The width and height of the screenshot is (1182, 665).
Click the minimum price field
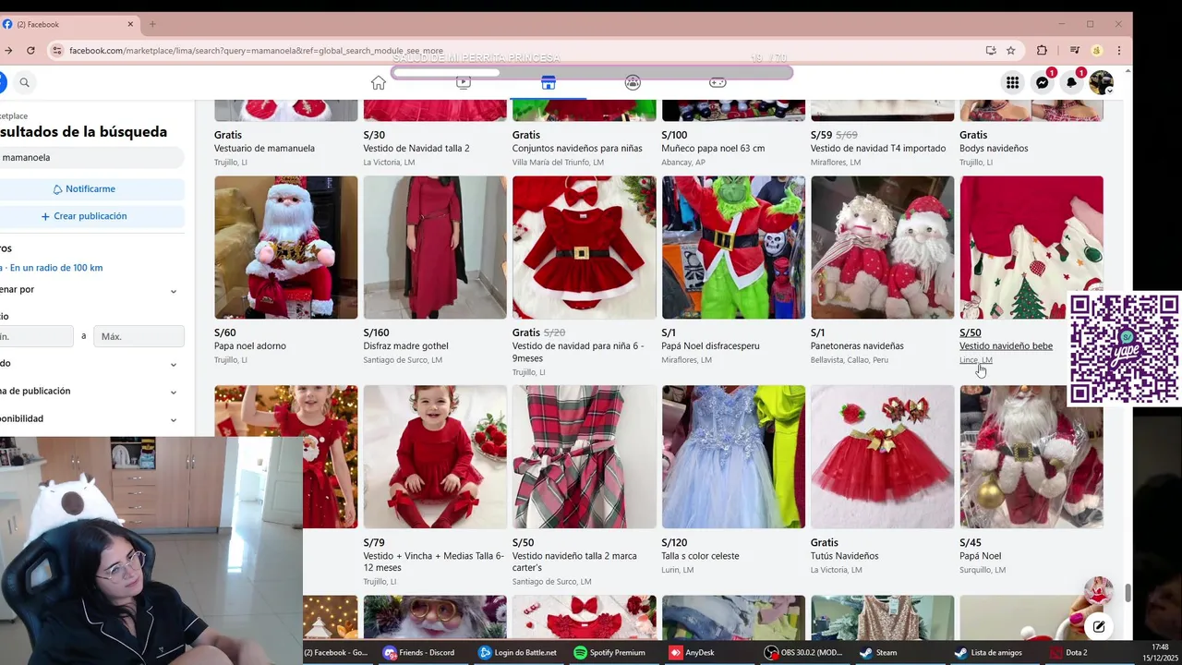[x=35, y=336]
